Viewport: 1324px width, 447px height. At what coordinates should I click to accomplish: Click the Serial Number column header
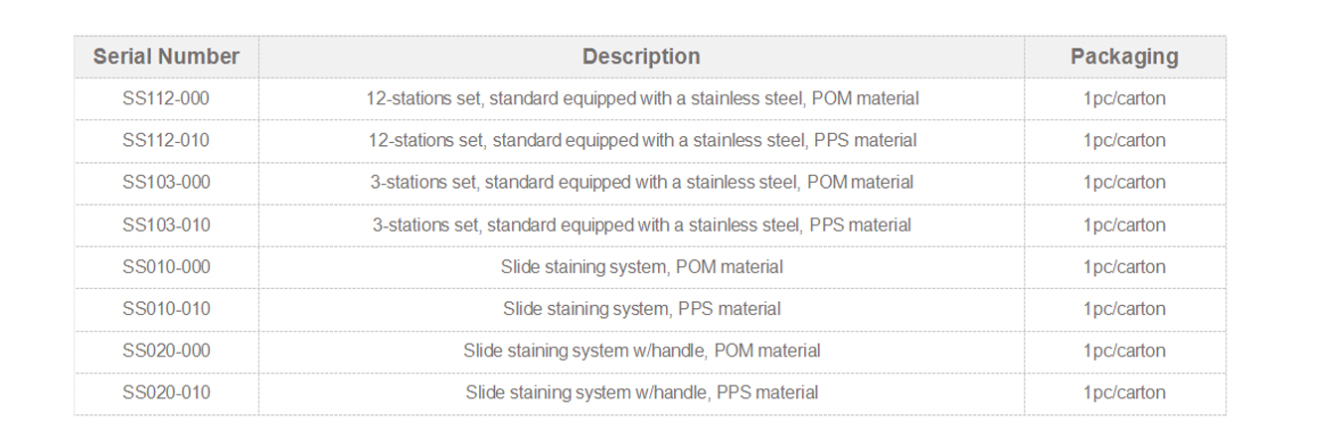(x=166, y=57)
